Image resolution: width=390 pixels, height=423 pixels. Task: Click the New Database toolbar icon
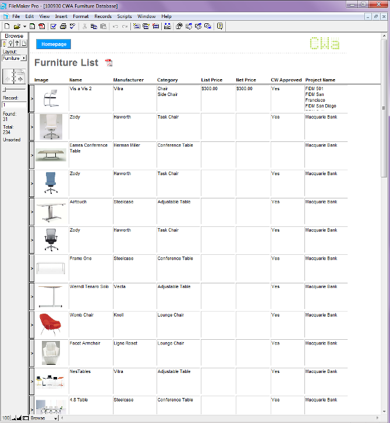[x=7, y=26]
